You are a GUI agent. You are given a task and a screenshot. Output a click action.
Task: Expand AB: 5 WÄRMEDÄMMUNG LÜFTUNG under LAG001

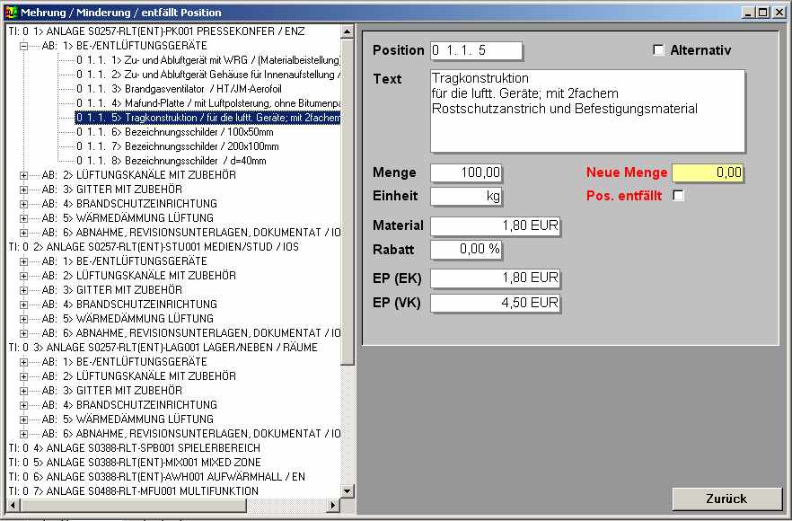[x=24, y=419]
